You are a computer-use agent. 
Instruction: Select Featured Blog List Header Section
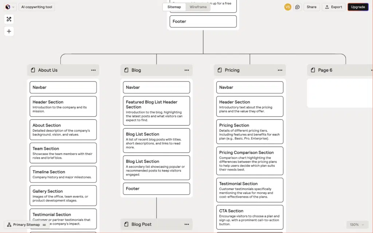pos(157,111)
